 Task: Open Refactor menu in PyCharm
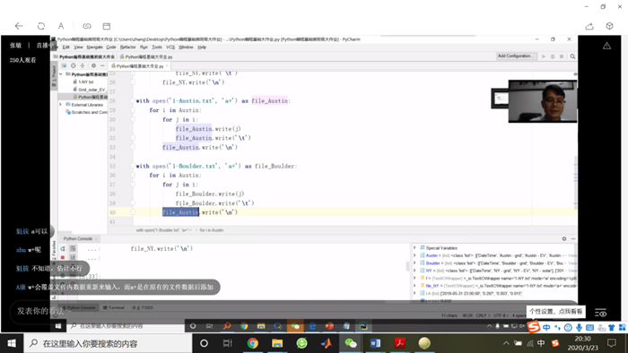pos(127,47)
